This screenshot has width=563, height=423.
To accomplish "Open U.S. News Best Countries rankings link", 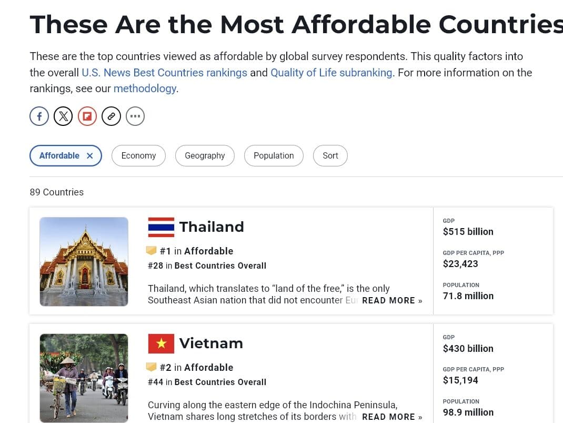I will point(164,73).
